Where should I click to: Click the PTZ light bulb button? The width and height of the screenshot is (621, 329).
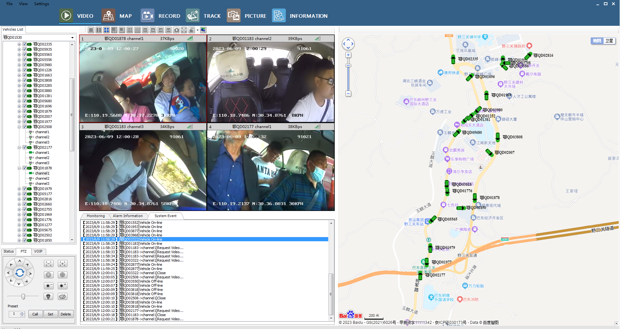click(x=48, y=296)
